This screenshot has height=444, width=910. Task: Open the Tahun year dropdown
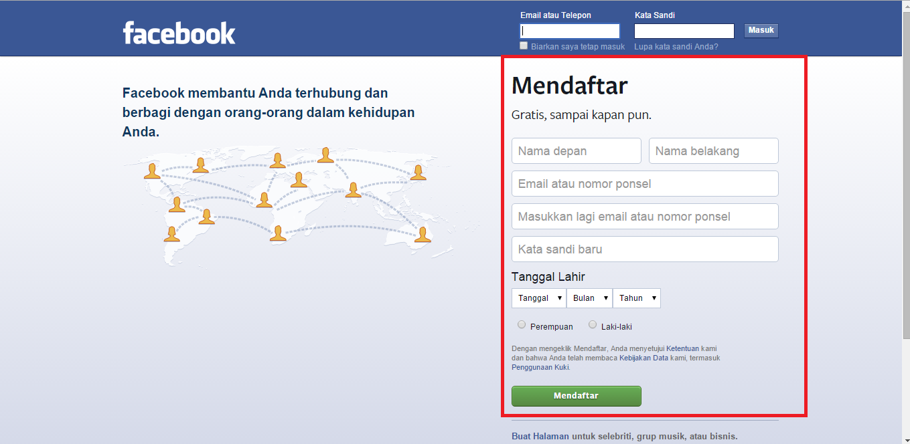pos(636,298)
